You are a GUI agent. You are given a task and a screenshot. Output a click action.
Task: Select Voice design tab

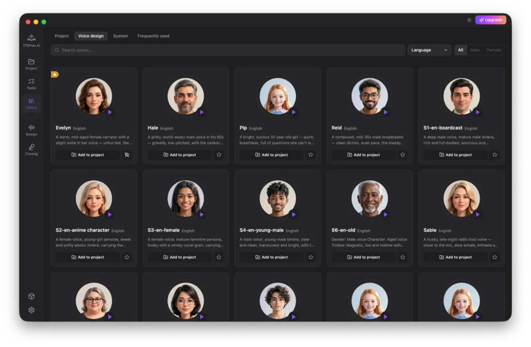click(x=91, y=36)
